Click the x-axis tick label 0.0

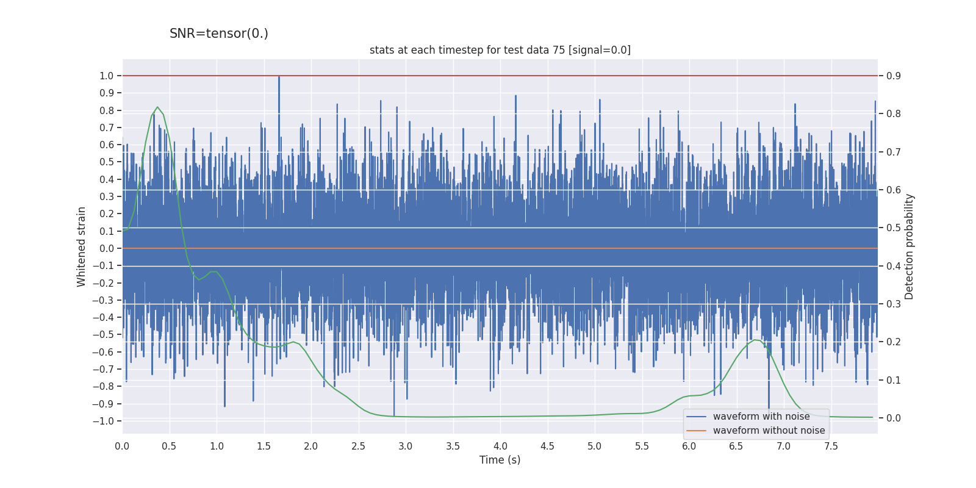coord(122,447)
